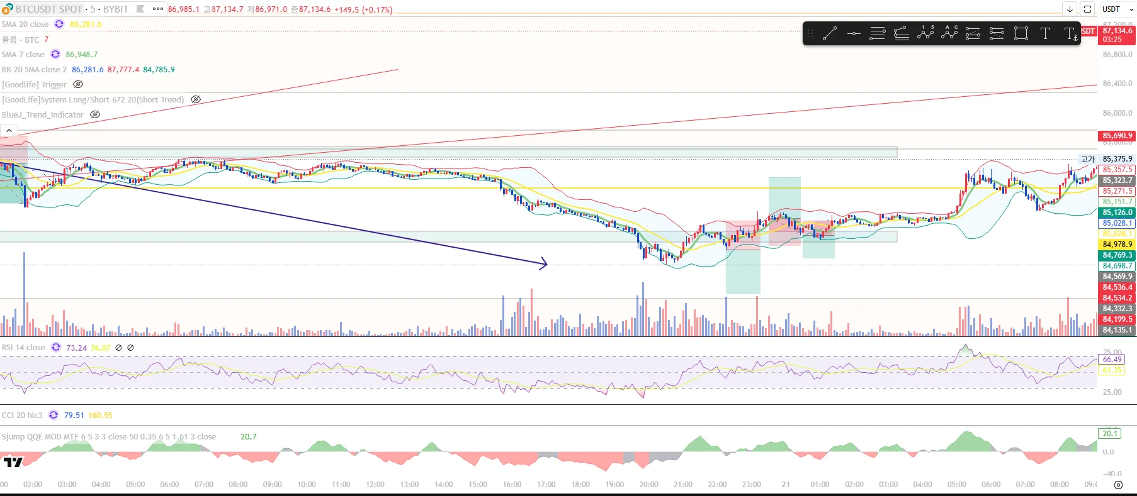Click the BB 20 SMA close 2 label
The height and width of the screenshot is (496, 1137).
click(x=34, y=69)
